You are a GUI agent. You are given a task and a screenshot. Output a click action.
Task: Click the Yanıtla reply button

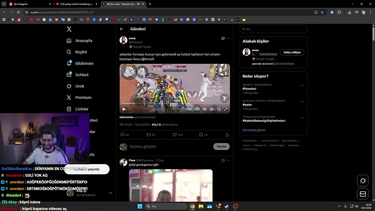[x=221, y=147]
